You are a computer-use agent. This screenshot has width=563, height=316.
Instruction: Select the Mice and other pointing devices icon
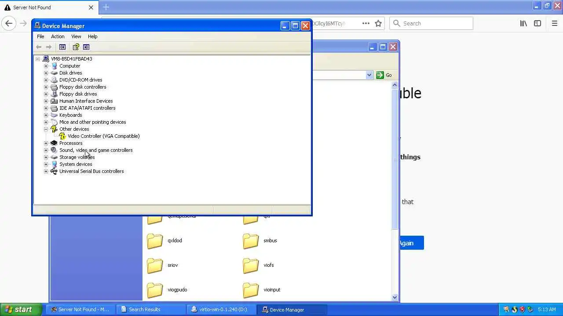pyautogui.click(x=54, y=122)
